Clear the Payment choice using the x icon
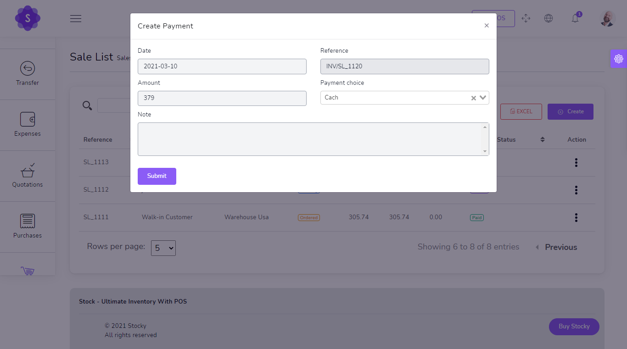 (x=473, y=97)
